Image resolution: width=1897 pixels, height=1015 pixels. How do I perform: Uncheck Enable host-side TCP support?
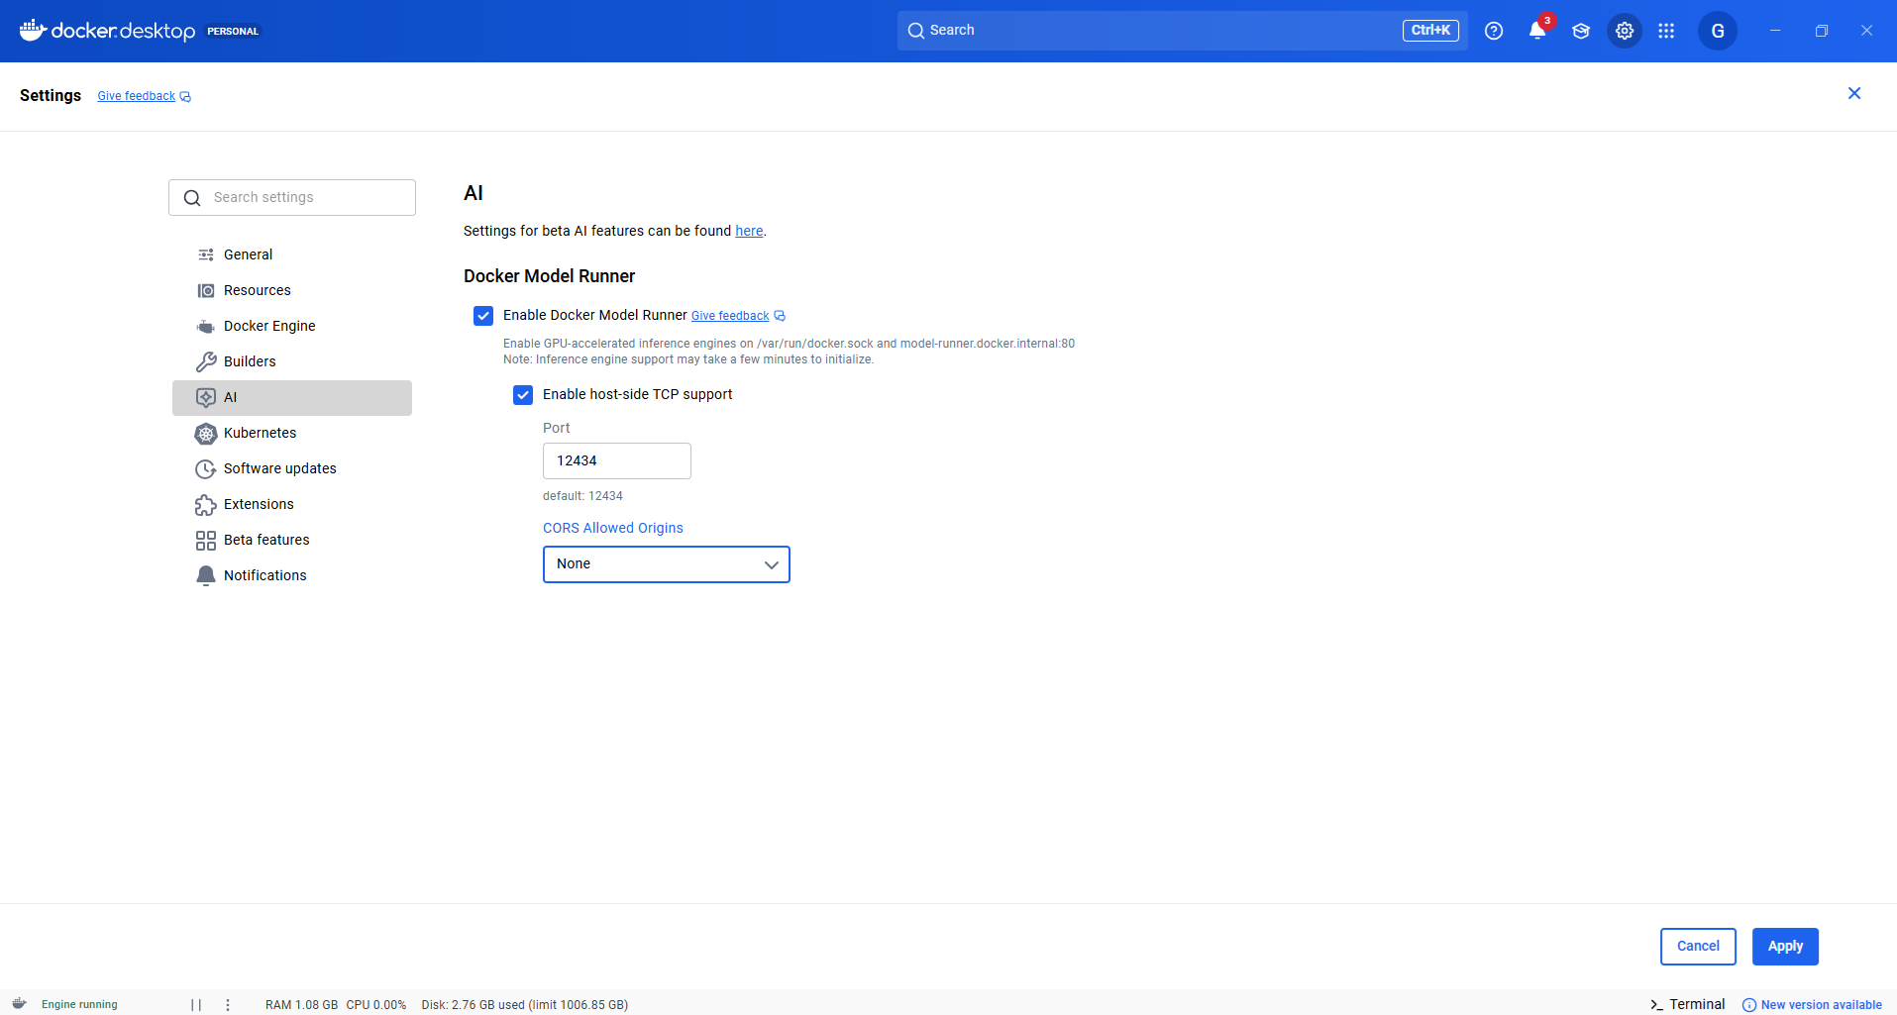523,395
